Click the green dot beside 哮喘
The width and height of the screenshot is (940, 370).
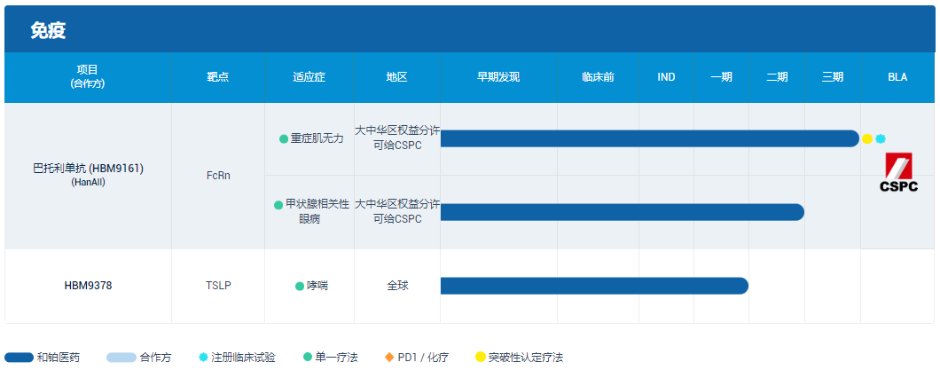click(300, 286)
